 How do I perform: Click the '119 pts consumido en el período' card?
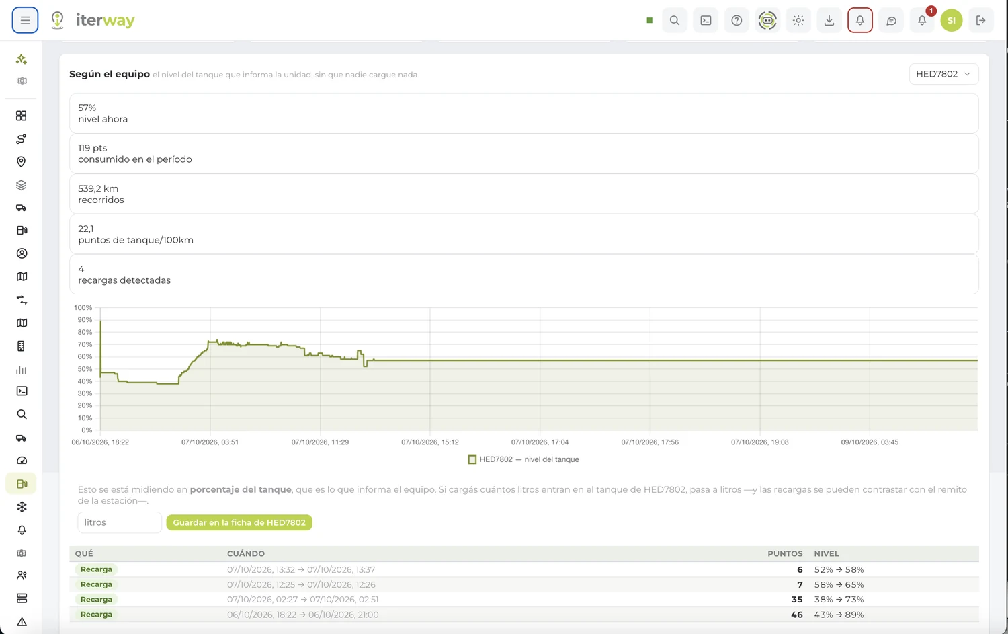pyautogui.click(x=524, y=153)
